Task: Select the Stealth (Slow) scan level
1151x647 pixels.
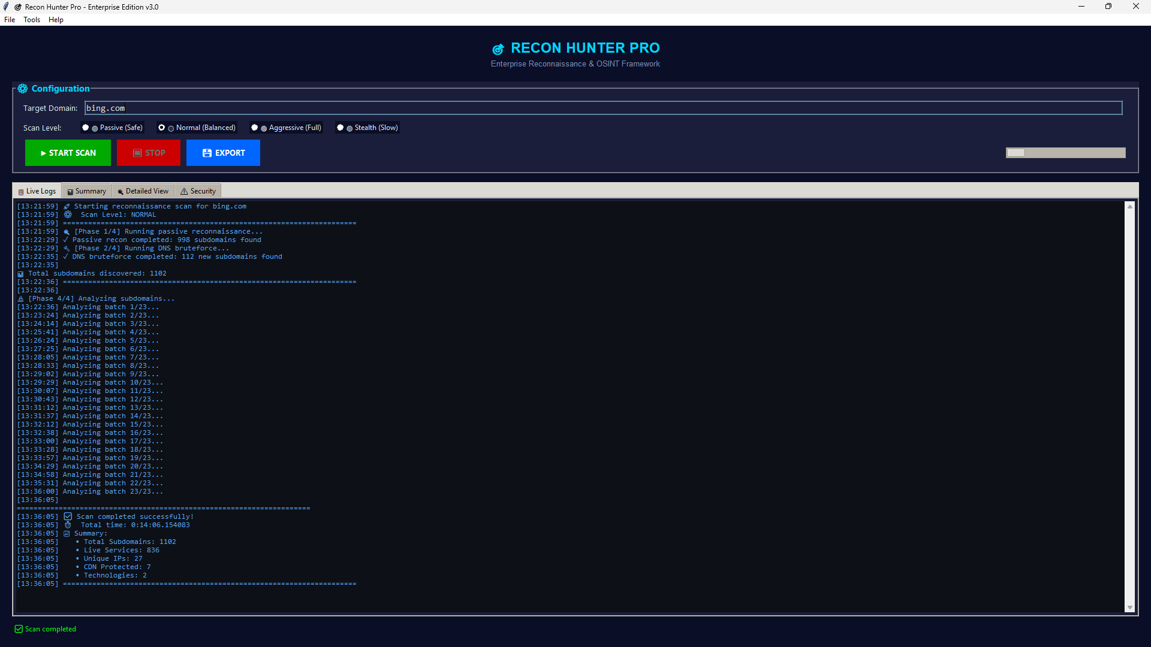Action: click(341, 128)
